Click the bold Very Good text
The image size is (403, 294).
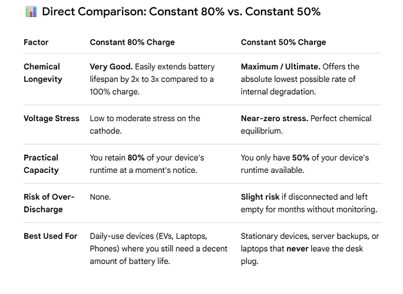tap(111, 66)
